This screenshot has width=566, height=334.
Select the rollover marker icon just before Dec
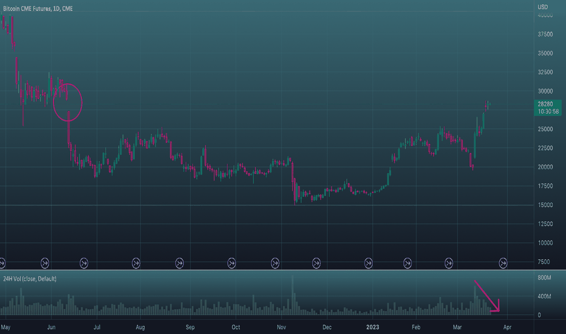point(316,263)
